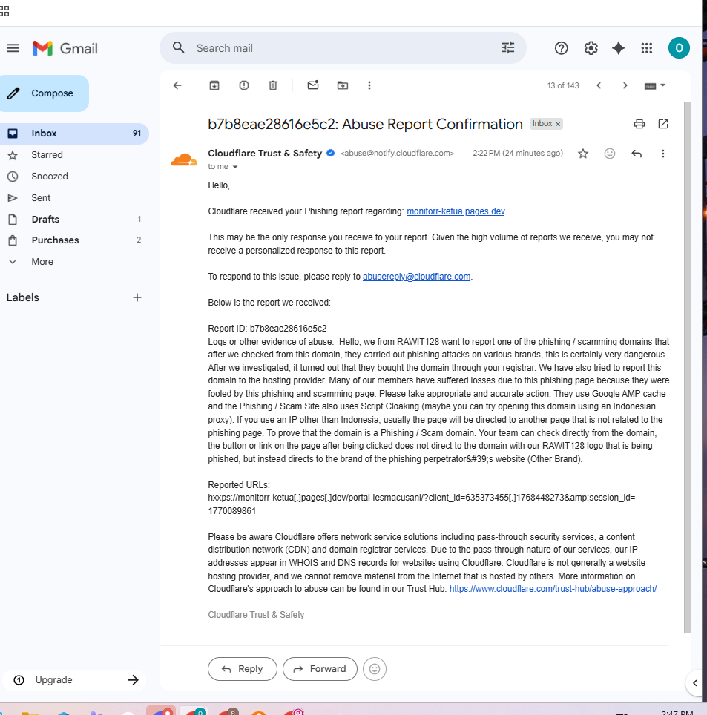The width and height of the screenshot is (707, 715).
Task: Star this Cloudflare message
Action: 583,154
